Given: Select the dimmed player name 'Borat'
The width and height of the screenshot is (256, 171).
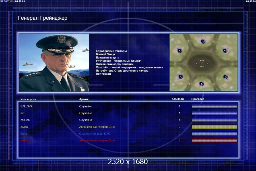Looking at the screenshot, I should click(x=24, y=134).
